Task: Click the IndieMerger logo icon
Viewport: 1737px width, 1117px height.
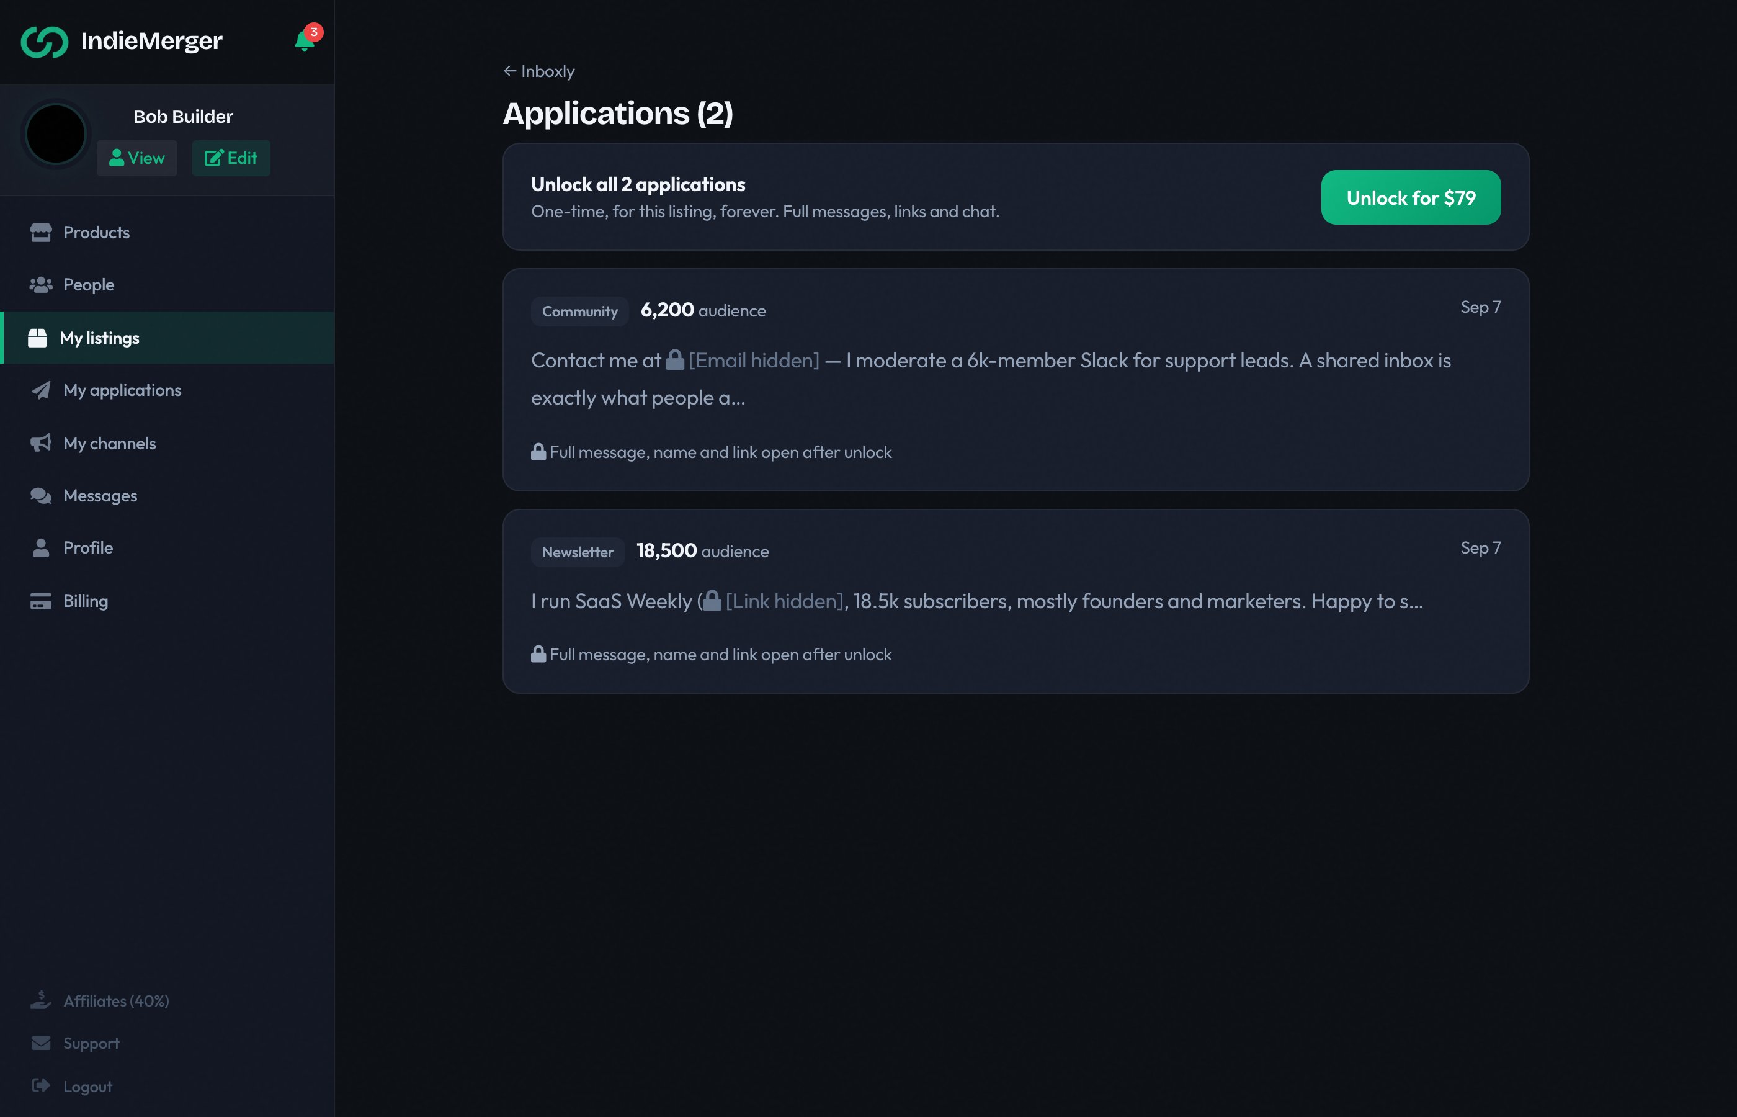Action: [x=44, y=42]
